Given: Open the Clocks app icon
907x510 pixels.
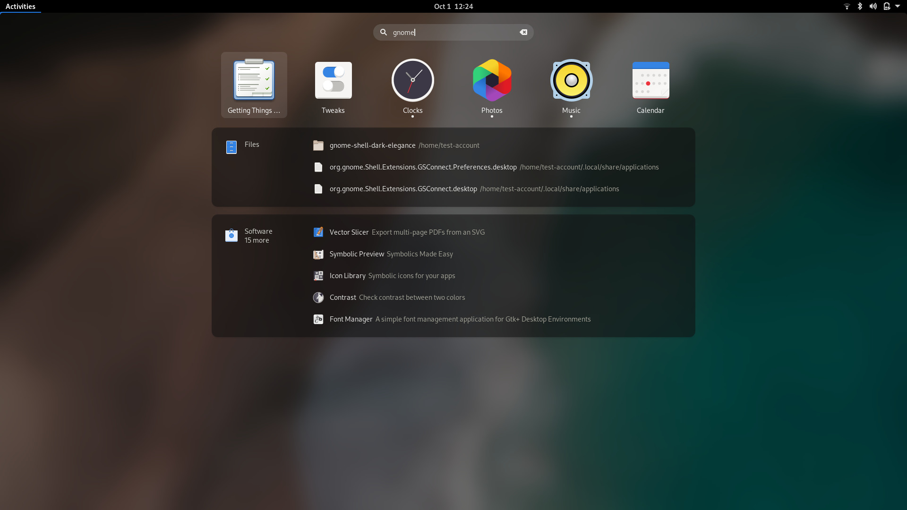Looking at the screenshot, I should tap(412, 81).
